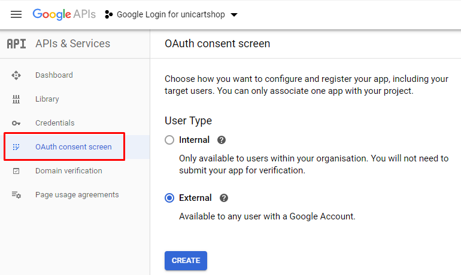The width and height of the screenshot is (461, 275).
Task: Click the Page usage agreements settings icon
Action: (16, 195)
